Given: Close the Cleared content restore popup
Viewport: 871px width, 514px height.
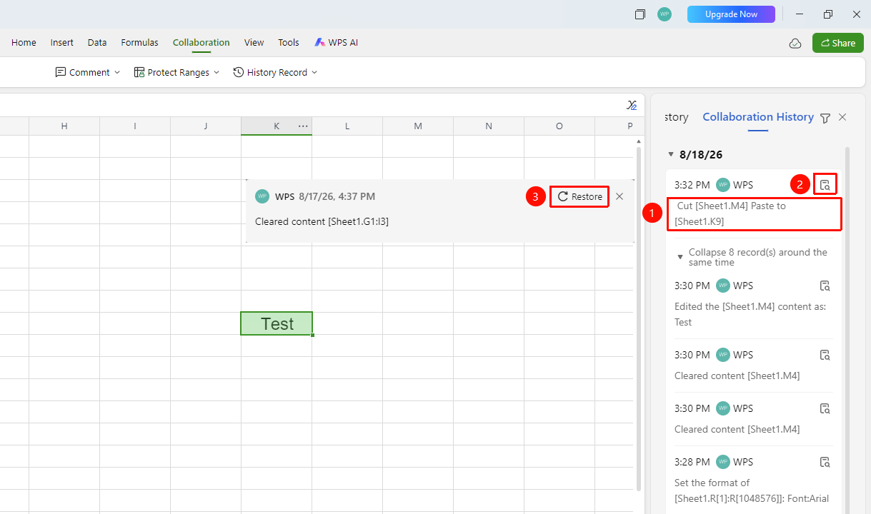Looking at the screenshot, I should pyautogui.click(x=619, y=196).
